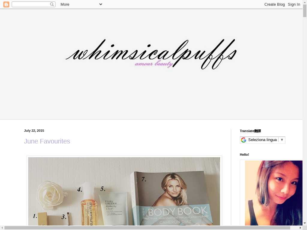Click the horizontal scrollbar right arrow
Viewport: 307px width, 230px height.
pyautogui.click(x=300, y=228)
